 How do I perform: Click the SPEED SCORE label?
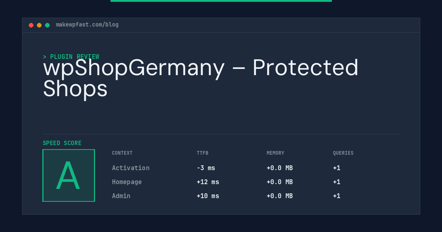(62, 143)
